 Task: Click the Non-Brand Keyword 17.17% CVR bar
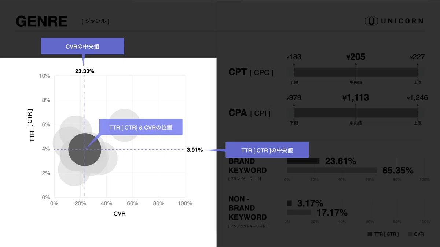click(299, 212)
